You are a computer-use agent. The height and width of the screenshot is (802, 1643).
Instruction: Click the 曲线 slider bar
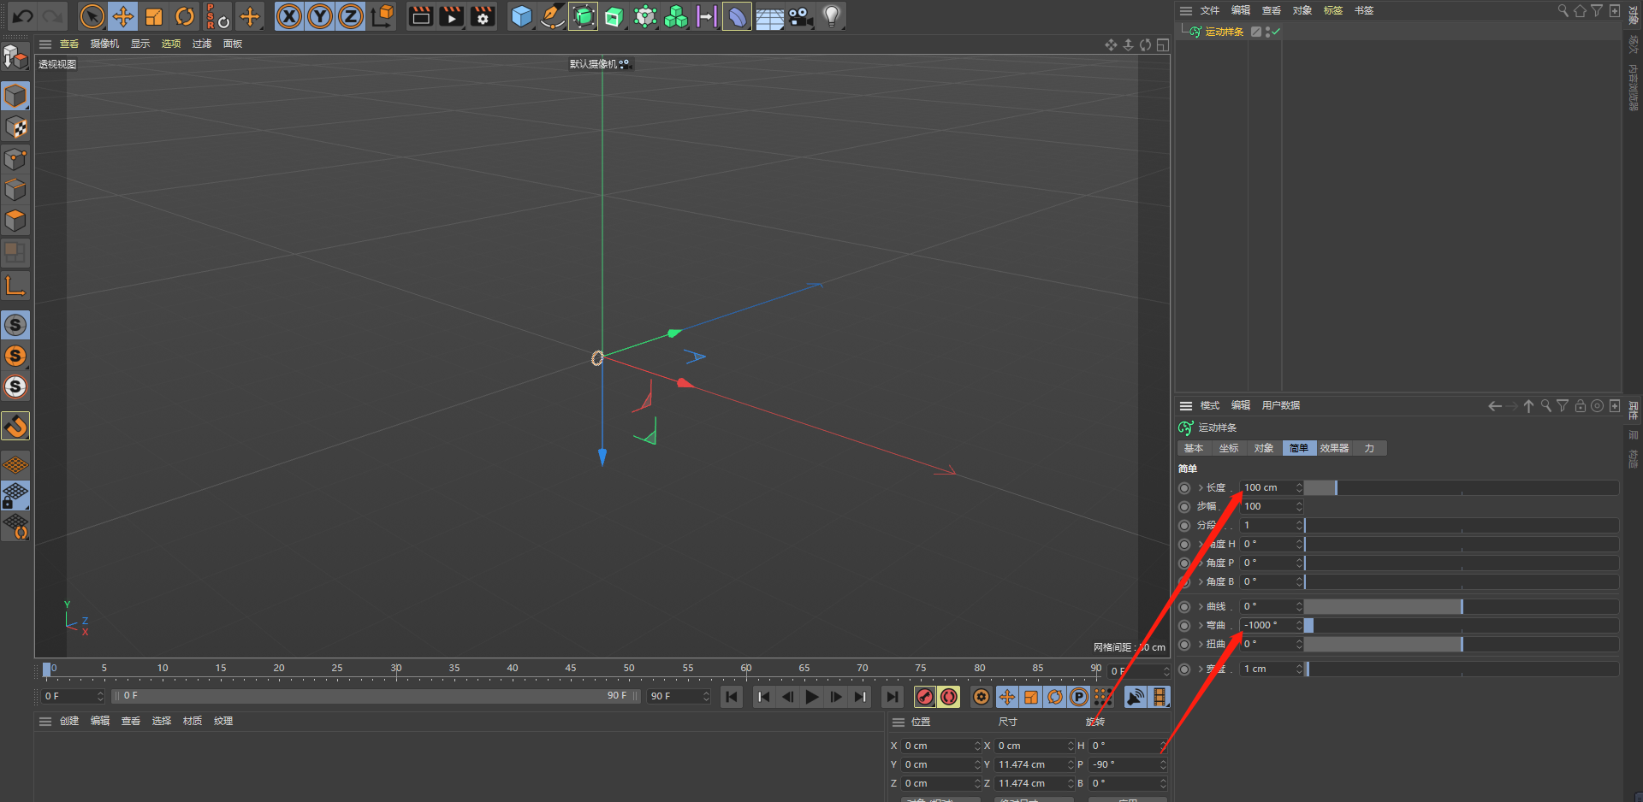1462,607
